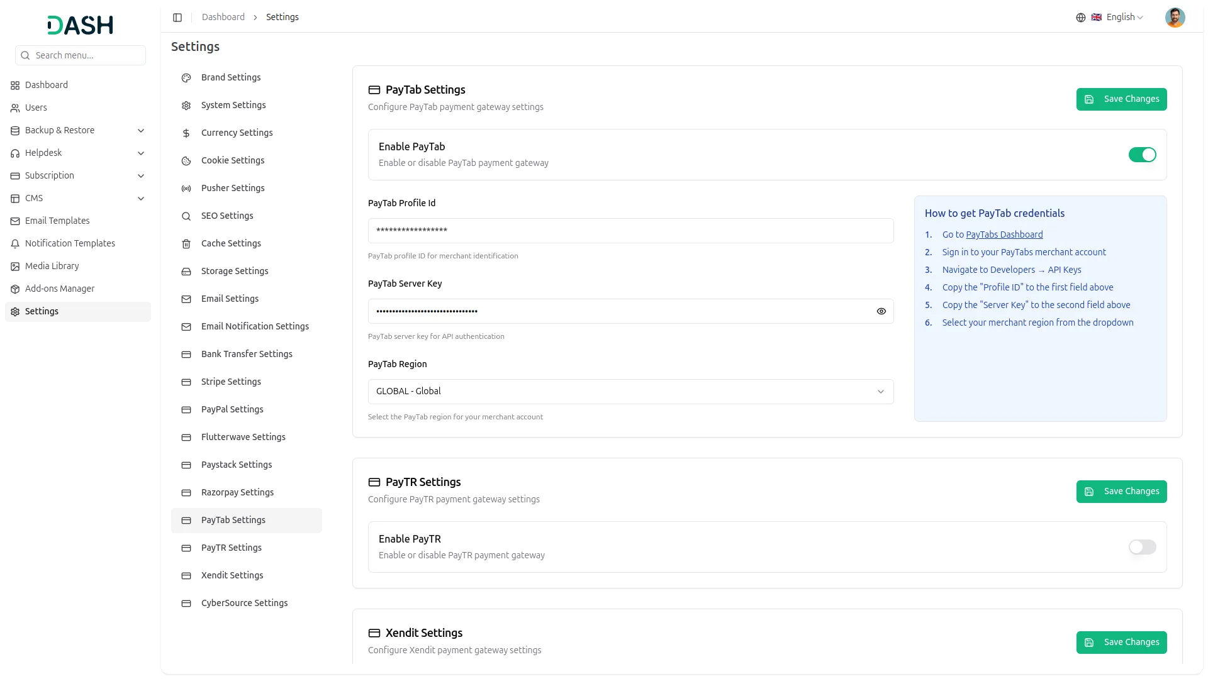This screenshot has width=1208, height=679.
Task: Save changes for PayTab Settings
Action: coord(1121,99)
